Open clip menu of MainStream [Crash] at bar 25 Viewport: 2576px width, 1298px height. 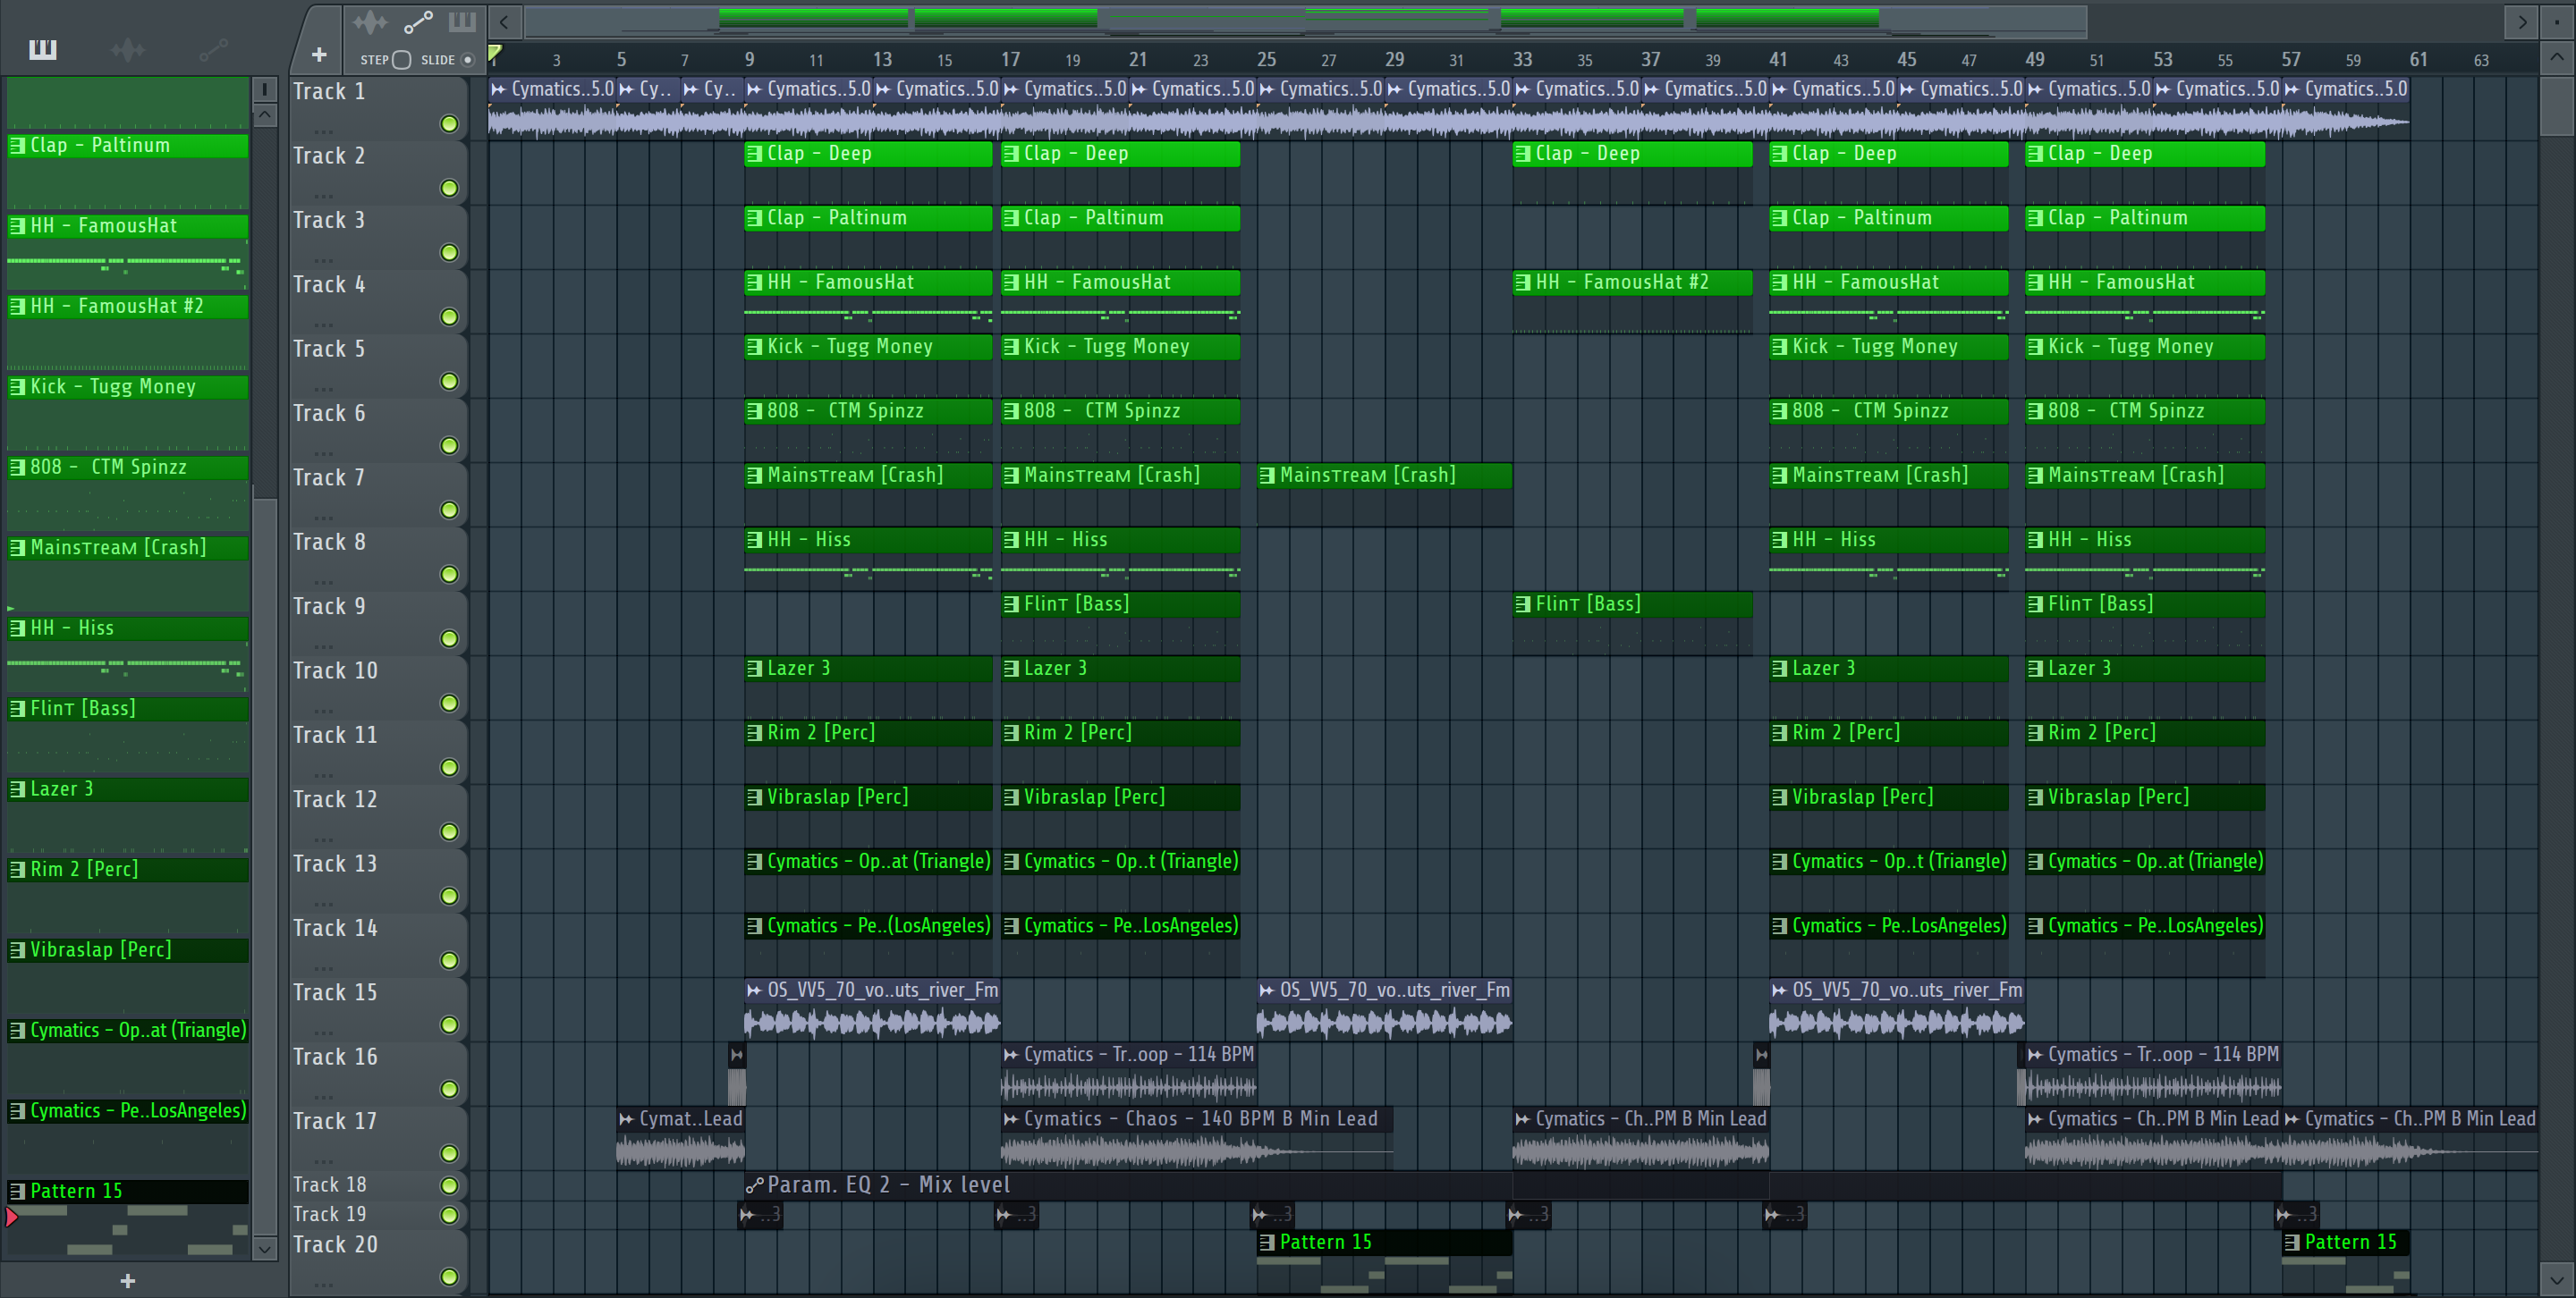click(x=1267, y=475)
